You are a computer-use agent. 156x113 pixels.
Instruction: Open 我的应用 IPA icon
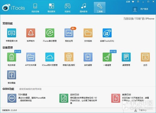[x=69, y=33]
